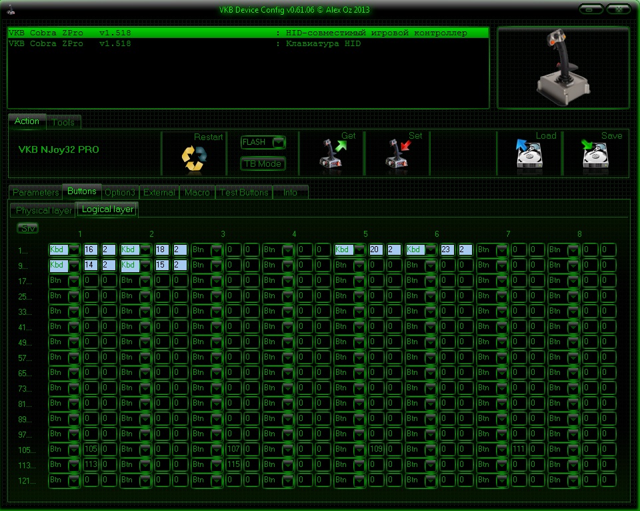Click the TB Mode button

click(x=263, y=164)
